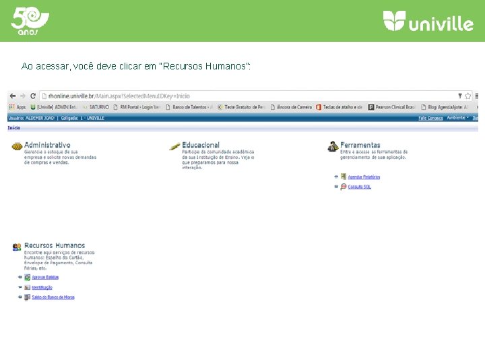Open the Recursos Humanos section

55,245
